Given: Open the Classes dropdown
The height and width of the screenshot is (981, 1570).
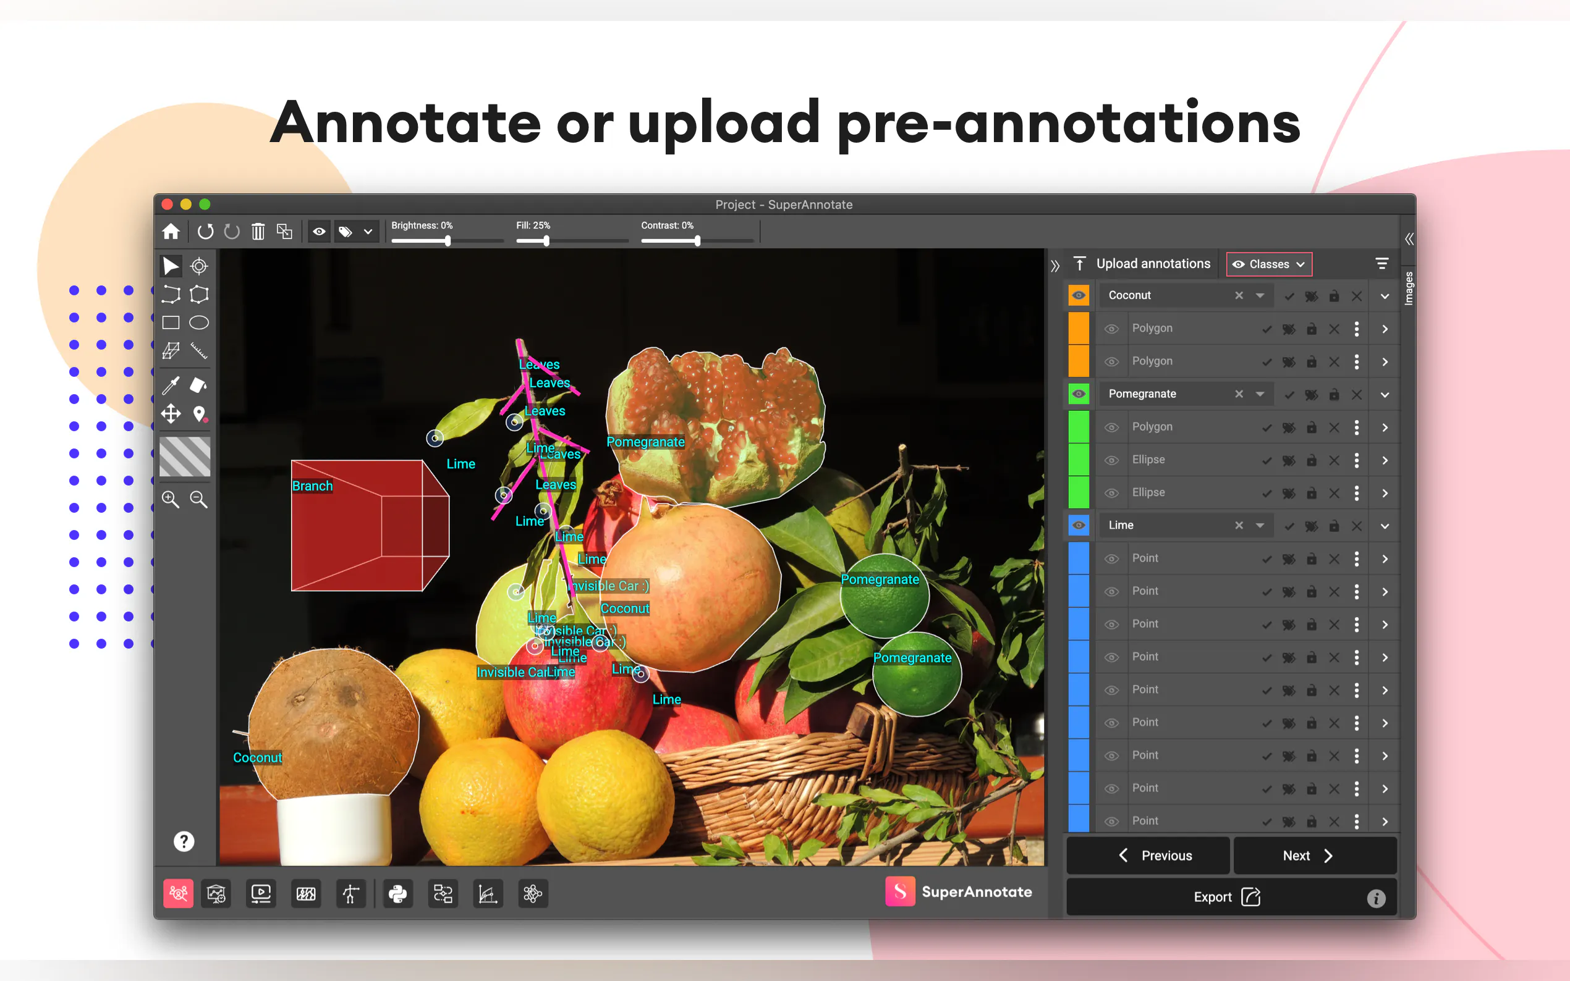Looking at the screenshot, I should click(1269, 264).
